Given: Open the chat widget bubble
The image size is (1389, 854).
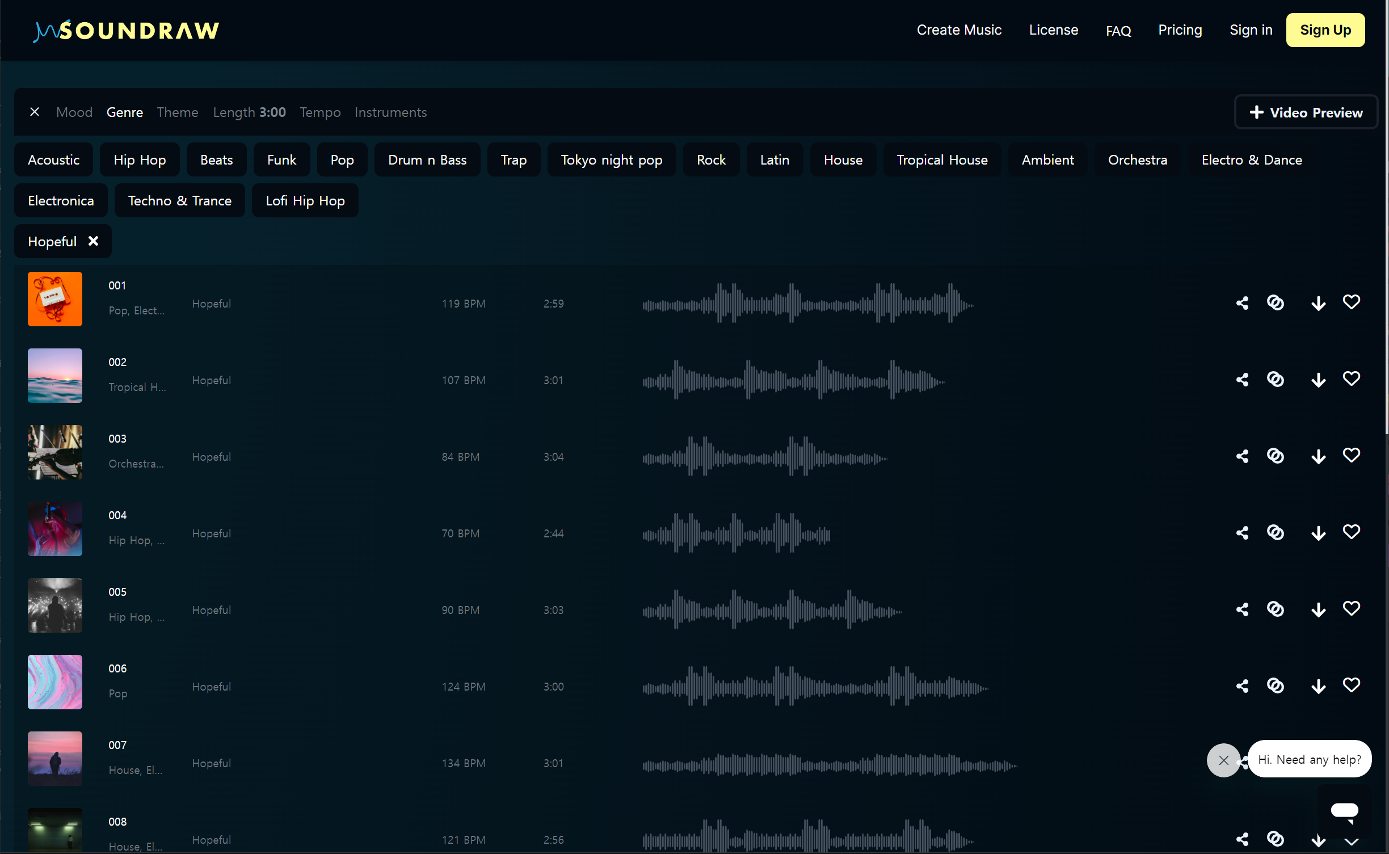Looking at the screenshot, I should [1344, 810].
